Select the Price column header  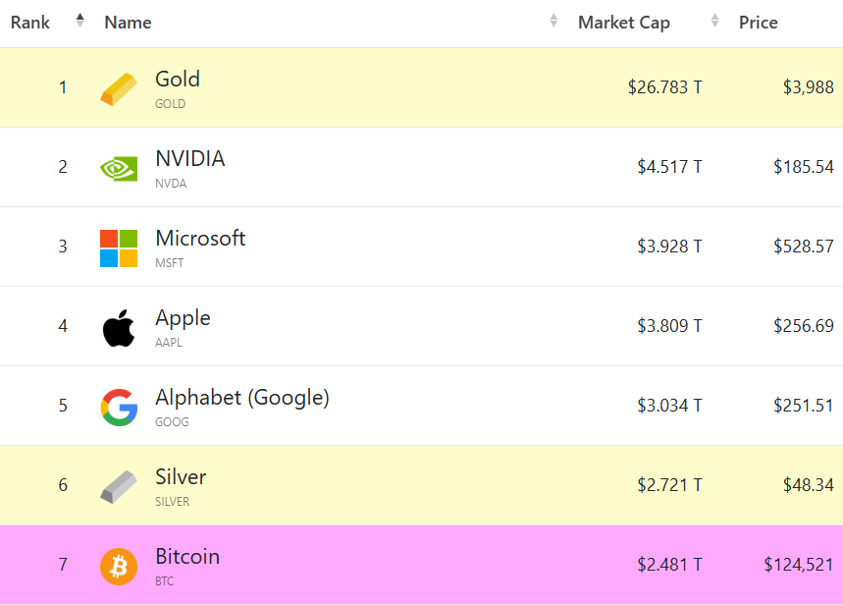coord(759,23)
